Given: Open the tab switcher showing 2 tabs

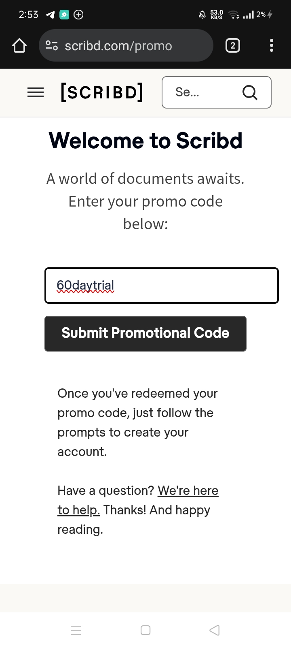Looking at the screenshot, I should [232, 46].
